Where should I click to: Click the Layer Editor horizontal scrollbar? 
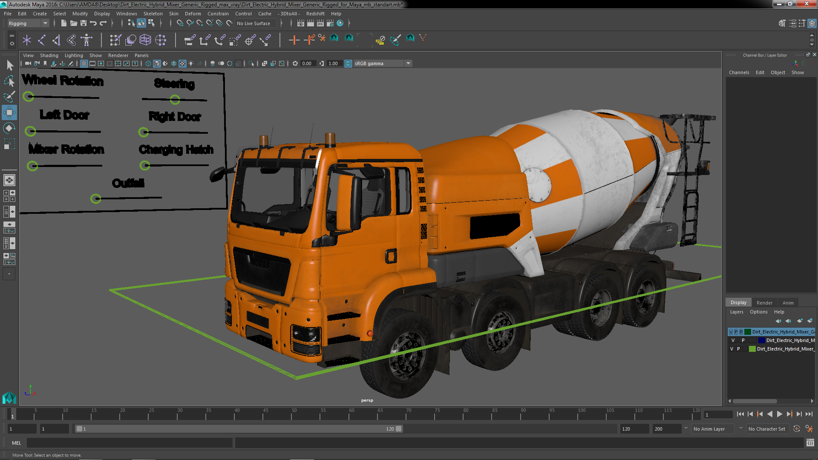click(755, 401)
